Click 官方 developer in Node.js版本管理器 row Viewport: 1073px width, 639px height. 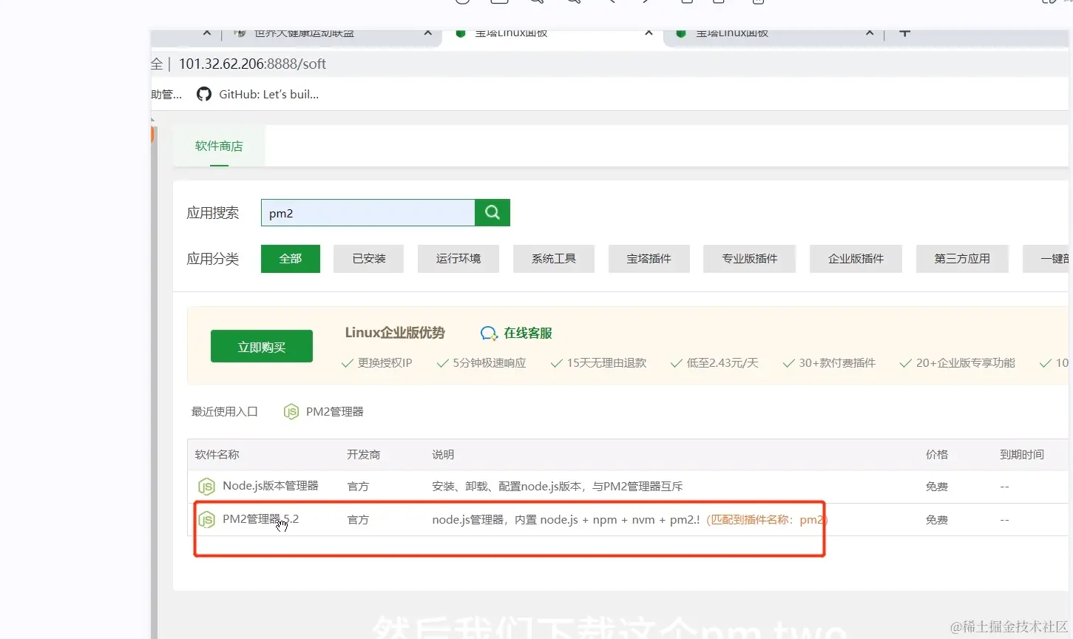click(x=358, y=487)
